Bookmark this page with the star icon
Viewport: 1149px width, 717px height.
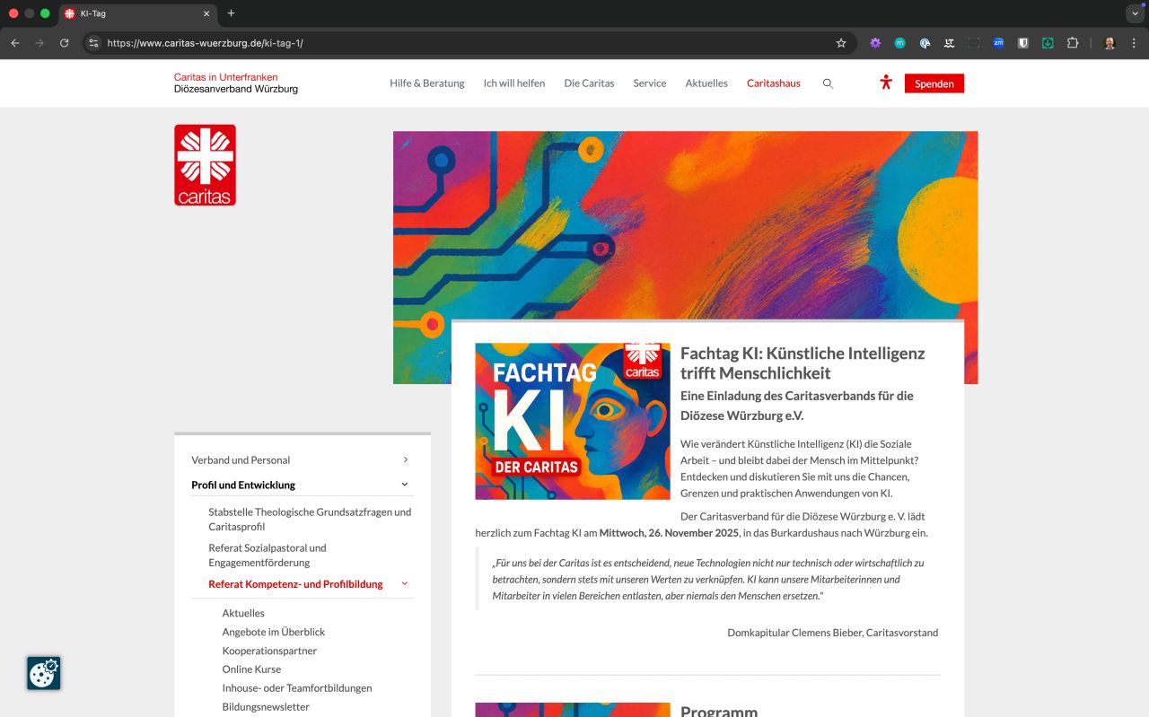841,43
